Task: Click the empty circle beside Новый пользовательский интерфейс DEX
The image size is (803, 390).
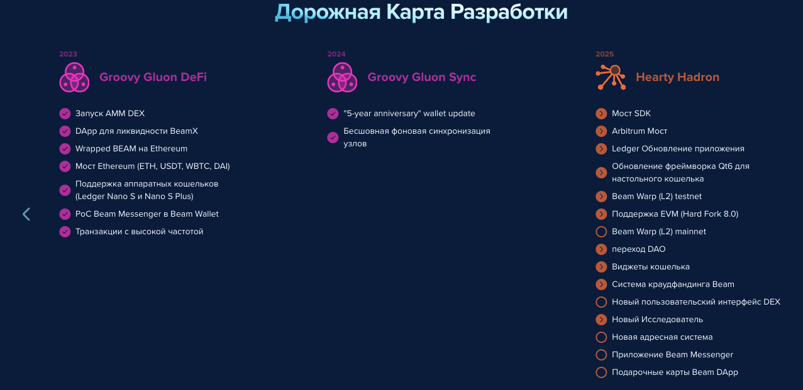Action: (x=601, y=302)
